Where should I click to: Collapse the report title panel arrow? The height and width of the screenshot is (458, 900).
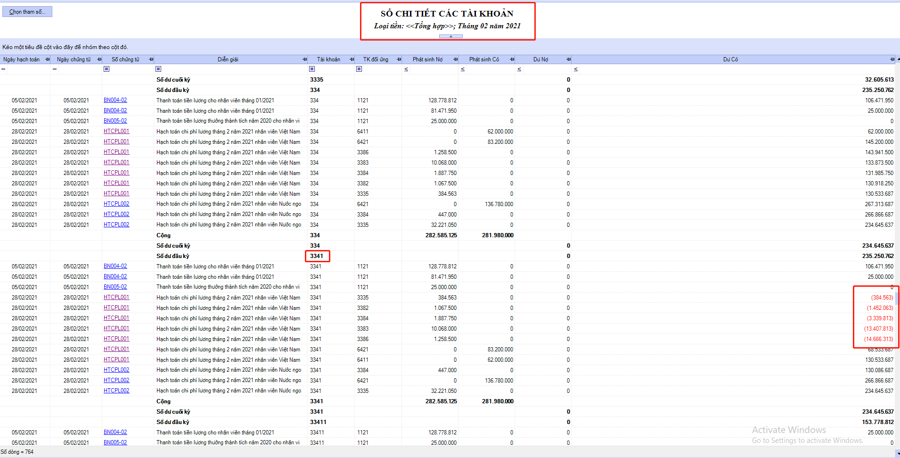[x=450, y=36]
